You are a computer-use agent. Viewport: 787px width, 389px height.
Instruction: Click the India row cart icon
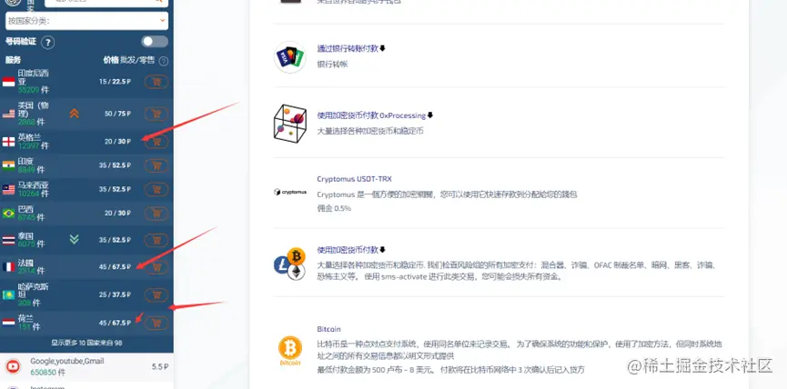click(156, 165)
